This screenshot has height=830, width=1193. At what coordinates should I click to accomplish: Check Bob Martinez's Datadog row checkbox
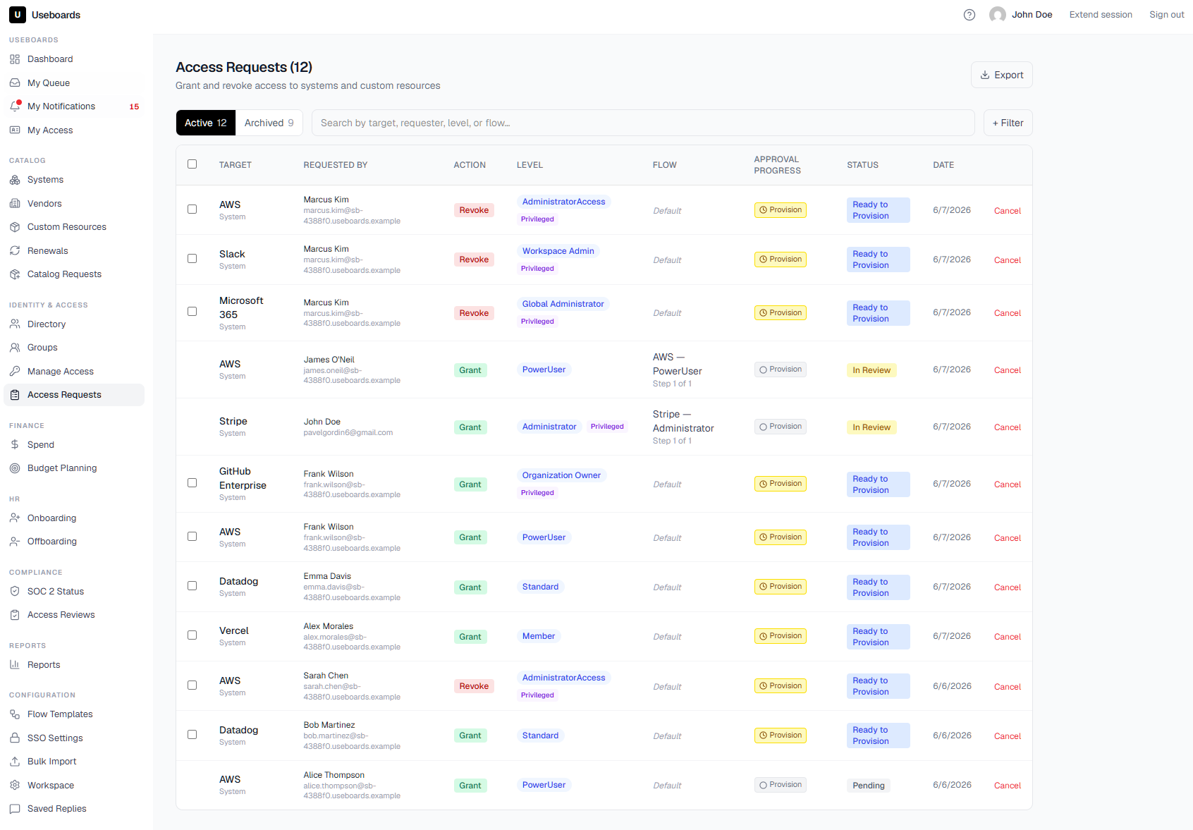click(x=192, y=735)
